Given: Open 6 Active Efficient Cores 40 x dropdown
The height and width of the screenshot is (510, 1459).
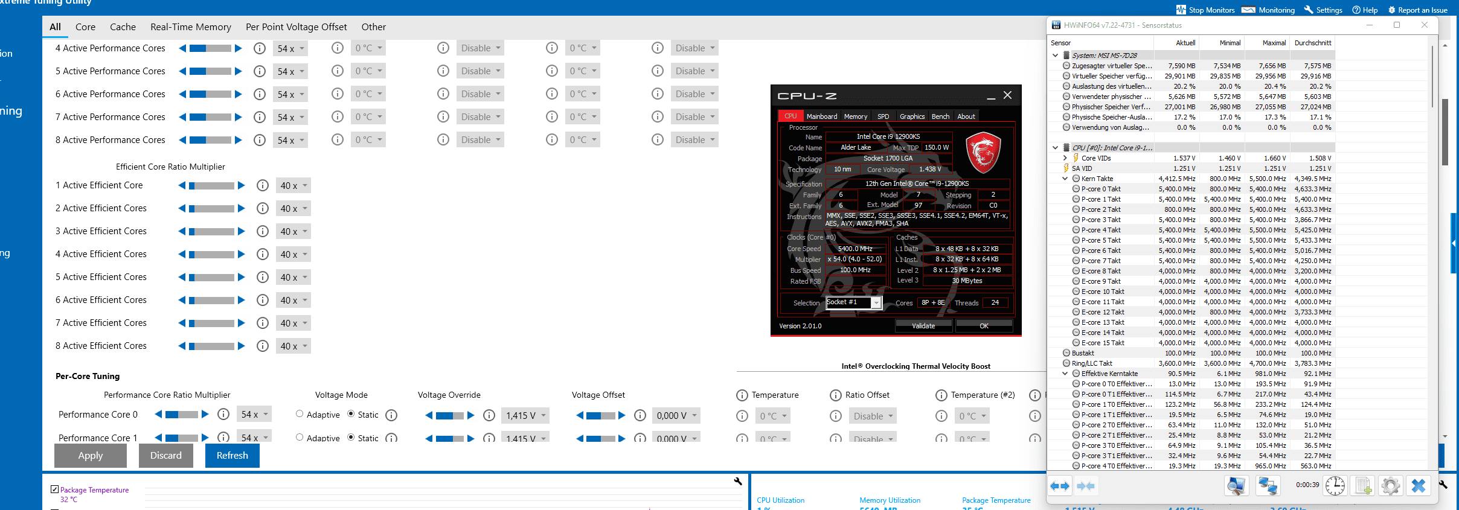Looking at the screenshot, I should 293,300.
